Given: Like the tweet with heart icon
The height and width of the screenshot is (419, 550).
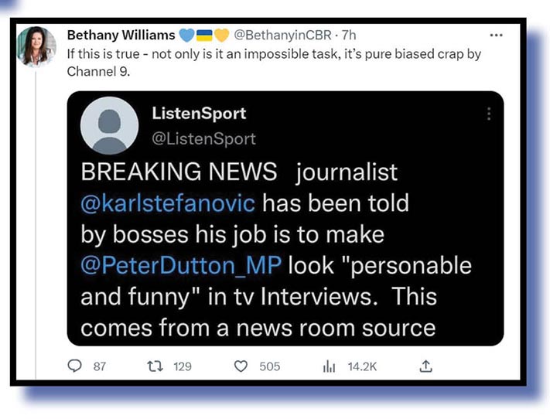Looking at the screenshot, I should (241, 366).
